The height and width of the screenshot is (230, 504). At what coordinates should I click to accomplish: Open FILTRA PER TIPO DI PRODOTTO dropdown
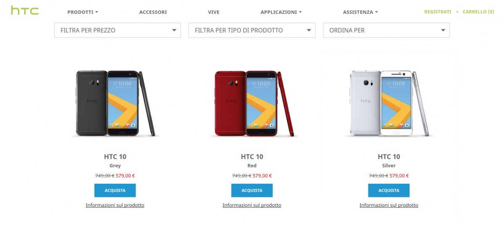point(252,30)
